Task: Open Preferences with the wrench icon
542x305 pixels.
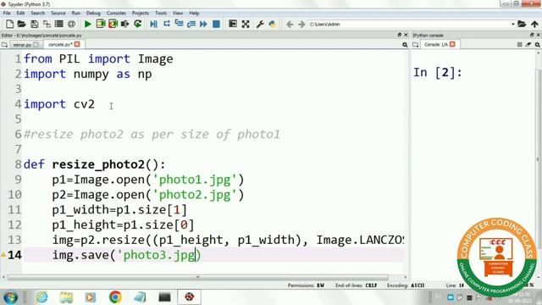Action: tap(260, 24)
